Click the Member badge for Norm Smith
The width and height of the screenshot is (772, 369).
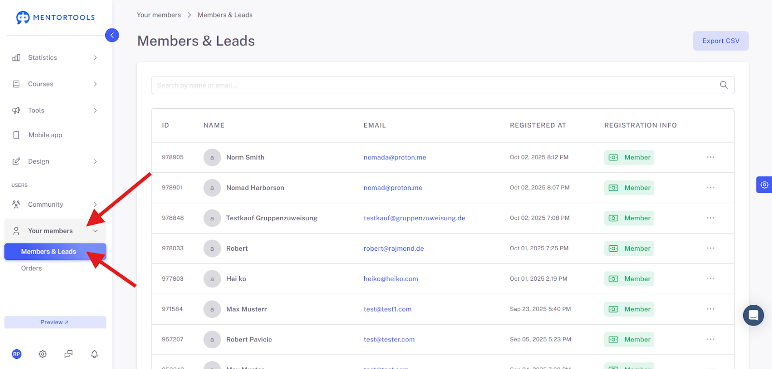pyautogui.click(x=629, y=157)
